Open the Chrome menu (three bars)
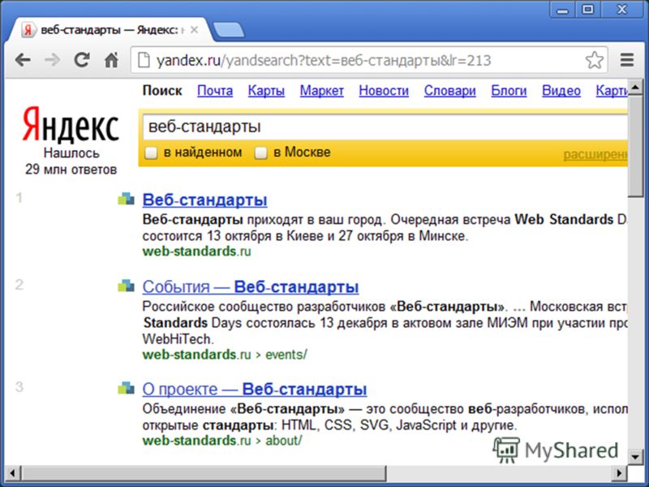Viewport: 649px width, 487px height. click(627, 60)
